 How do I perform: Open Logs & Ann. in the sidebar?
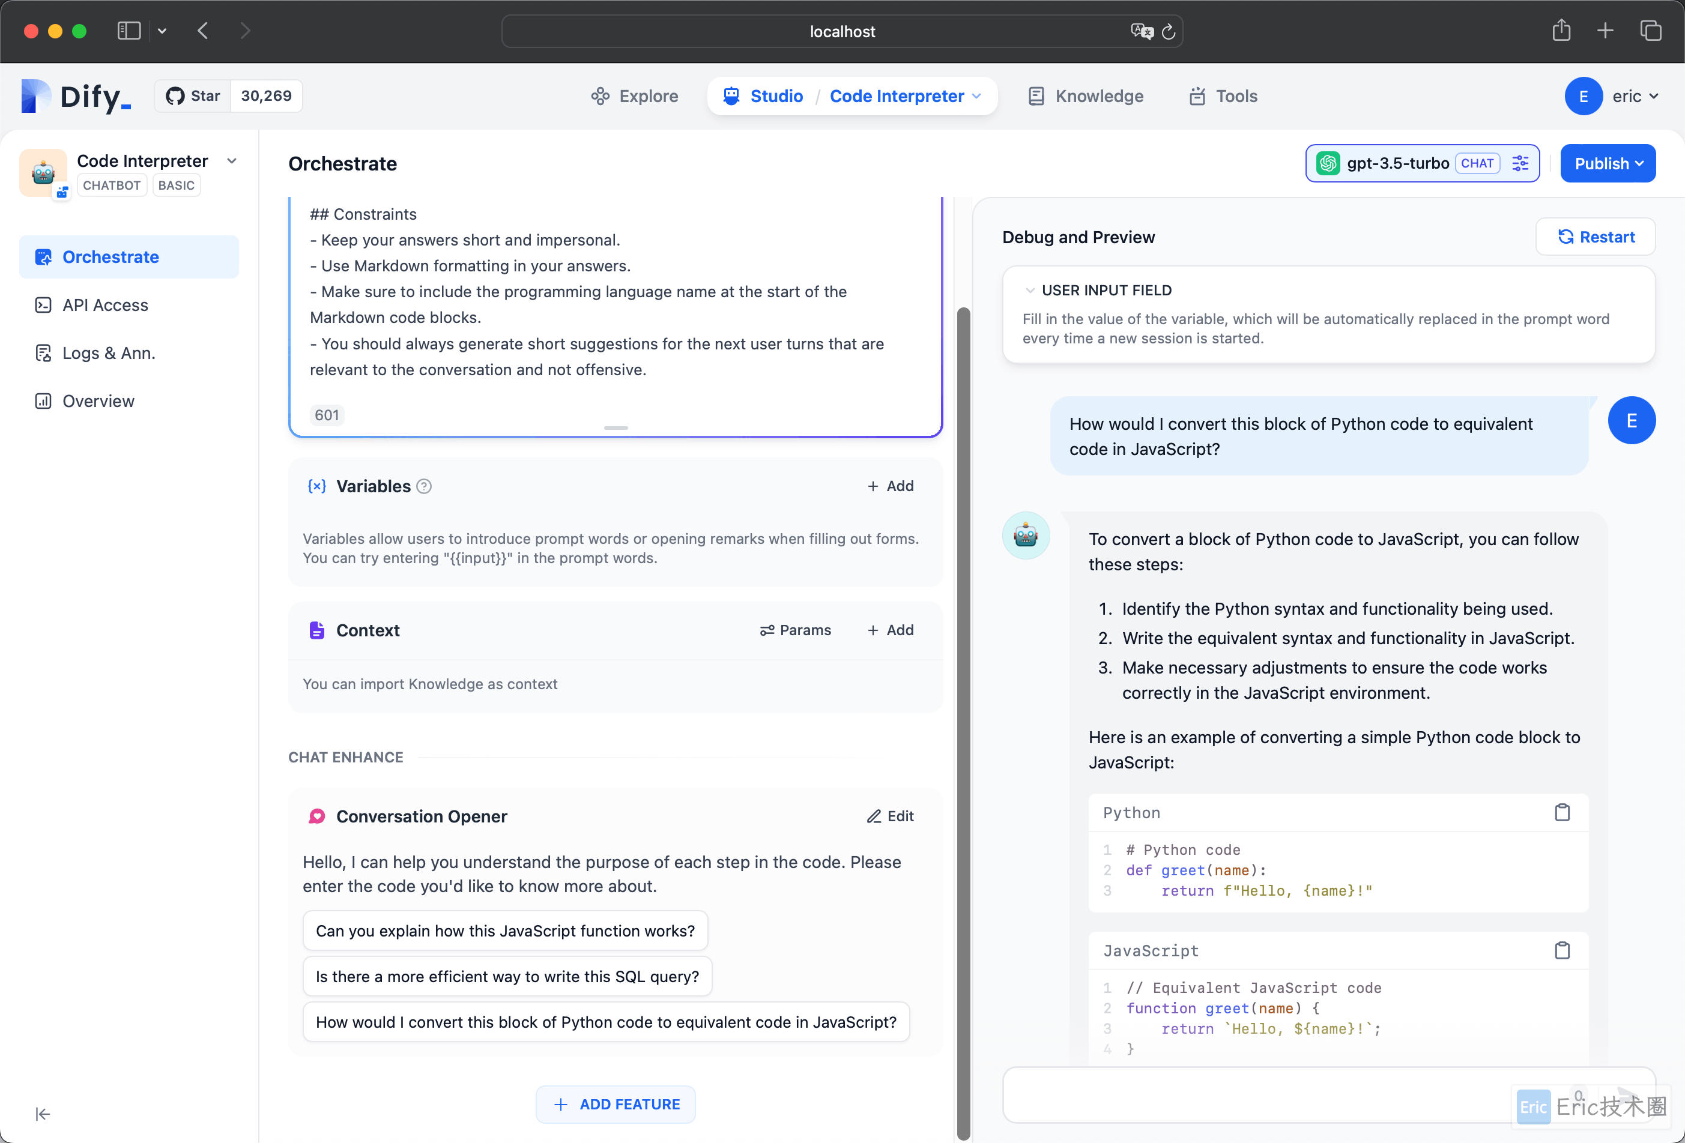pyautogui.click(x=129, y=353)
